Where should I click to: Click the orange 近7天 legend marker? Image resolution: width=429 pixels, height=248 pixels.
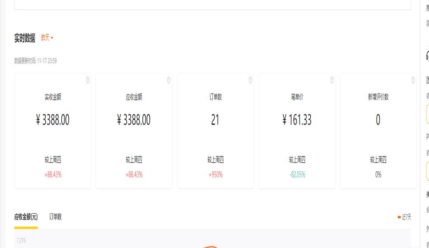399,217
